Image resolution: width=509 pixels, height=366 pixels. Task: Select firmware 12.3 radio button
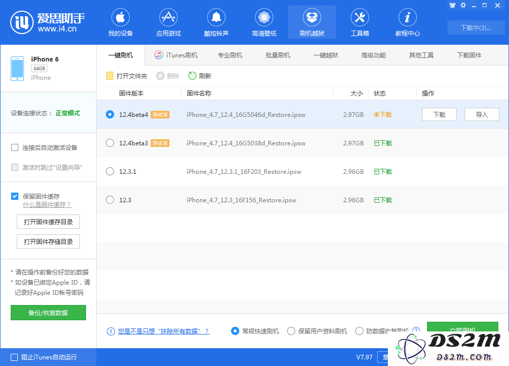110,200
